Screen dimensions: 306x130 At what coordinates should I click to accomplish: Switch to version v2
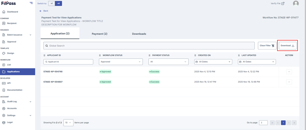pos(58,3)
